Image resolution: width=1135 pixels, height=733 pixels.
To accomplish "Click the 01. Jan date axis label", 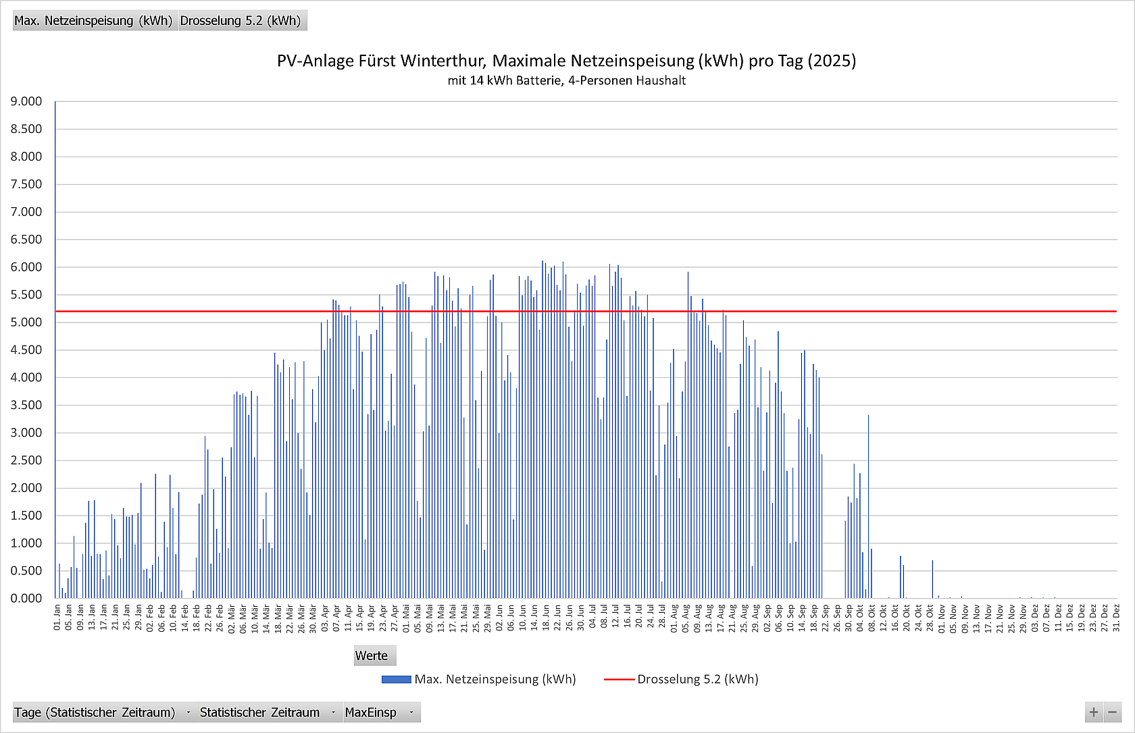I will 57,617.
